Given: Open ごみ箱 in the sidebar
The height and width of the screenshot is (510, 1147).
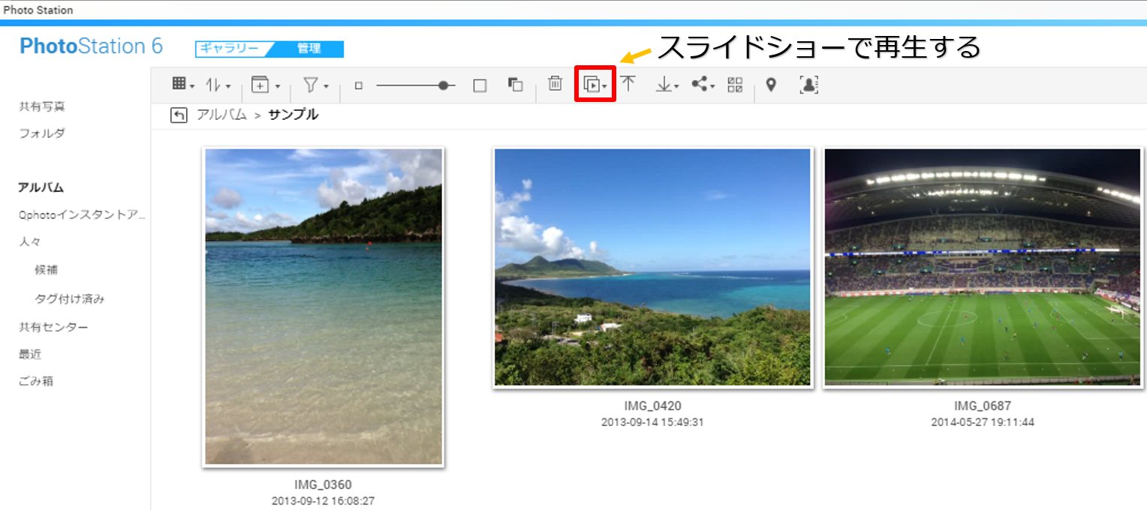Looking at the screenshot, I should [x=36, y=381].
